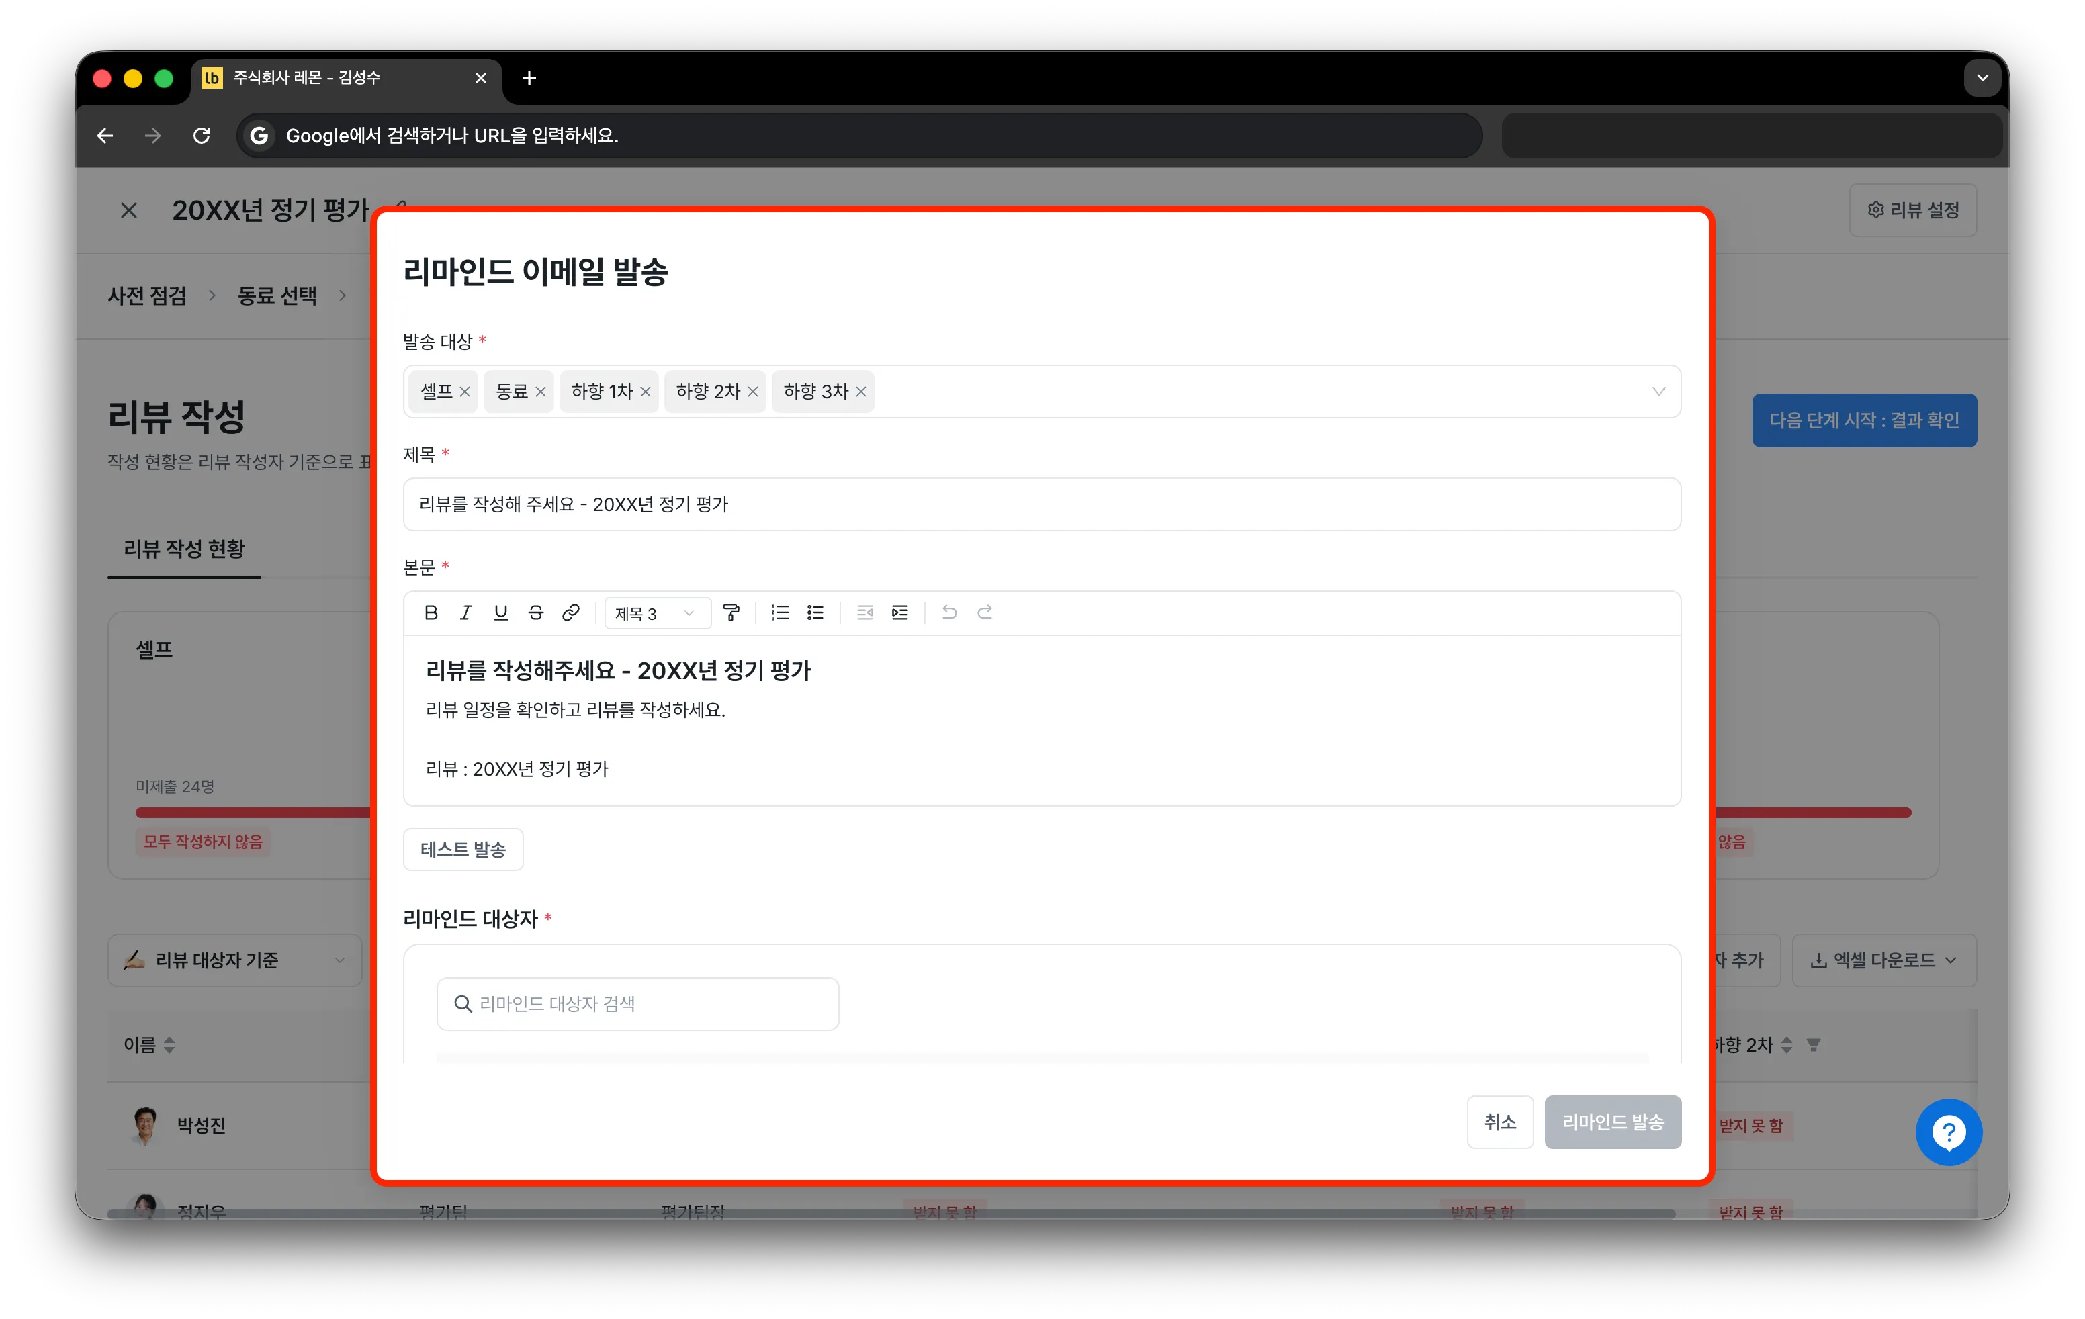Click the 리마인드 발송 button
2085x1319 pixels.
coord(1612,1122)
